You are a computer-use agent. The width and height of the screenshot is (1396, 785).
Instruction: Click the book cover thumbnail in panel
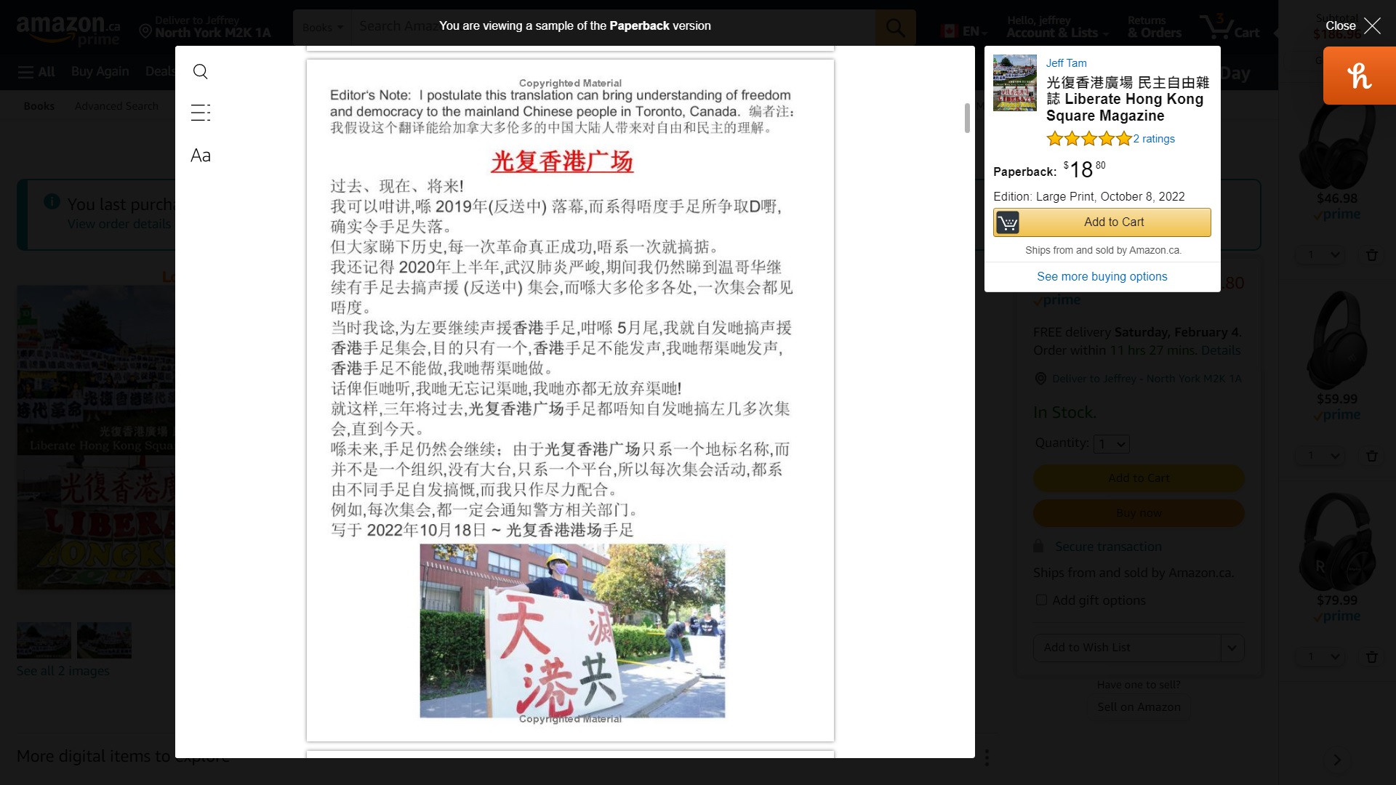coord(1015,83)
